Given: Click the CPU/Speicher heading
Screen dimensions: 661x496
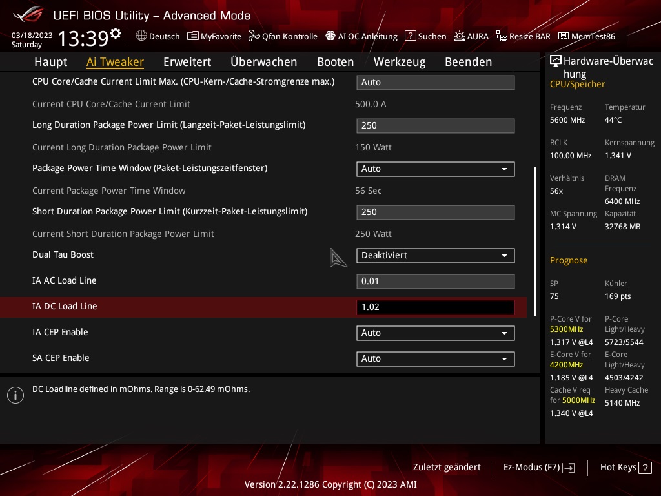Looking at the screenshot, I should (577, 85).
